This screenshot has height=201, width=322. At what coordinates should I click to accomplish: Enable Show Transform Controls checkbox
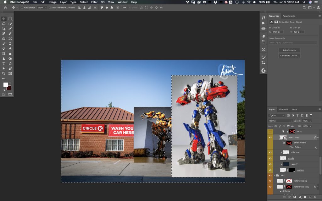click(x=50, y=8)
